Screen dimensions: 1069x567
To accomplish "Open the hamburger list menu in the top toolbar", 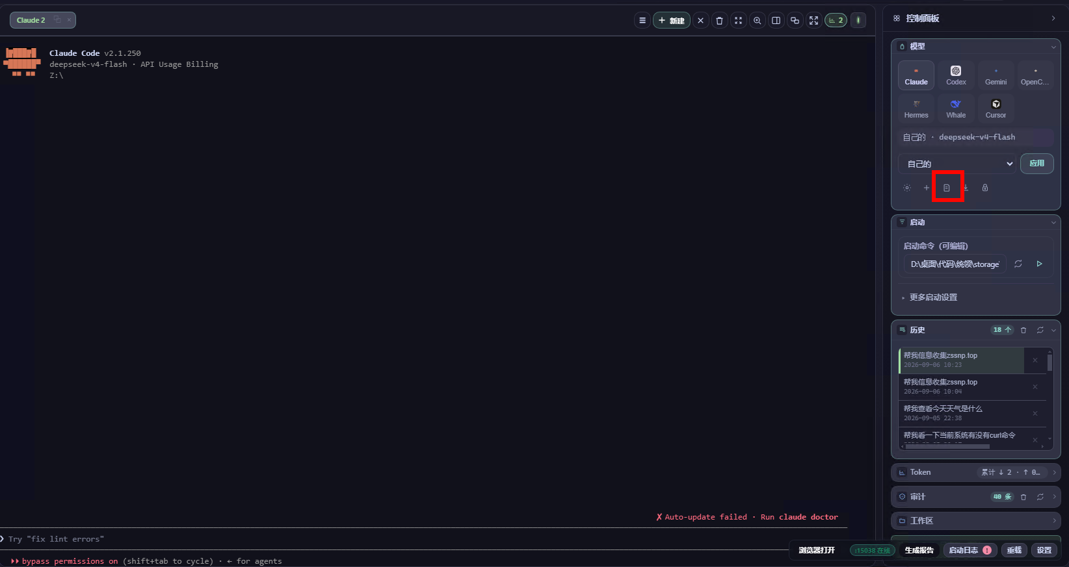I will point(642,20).
